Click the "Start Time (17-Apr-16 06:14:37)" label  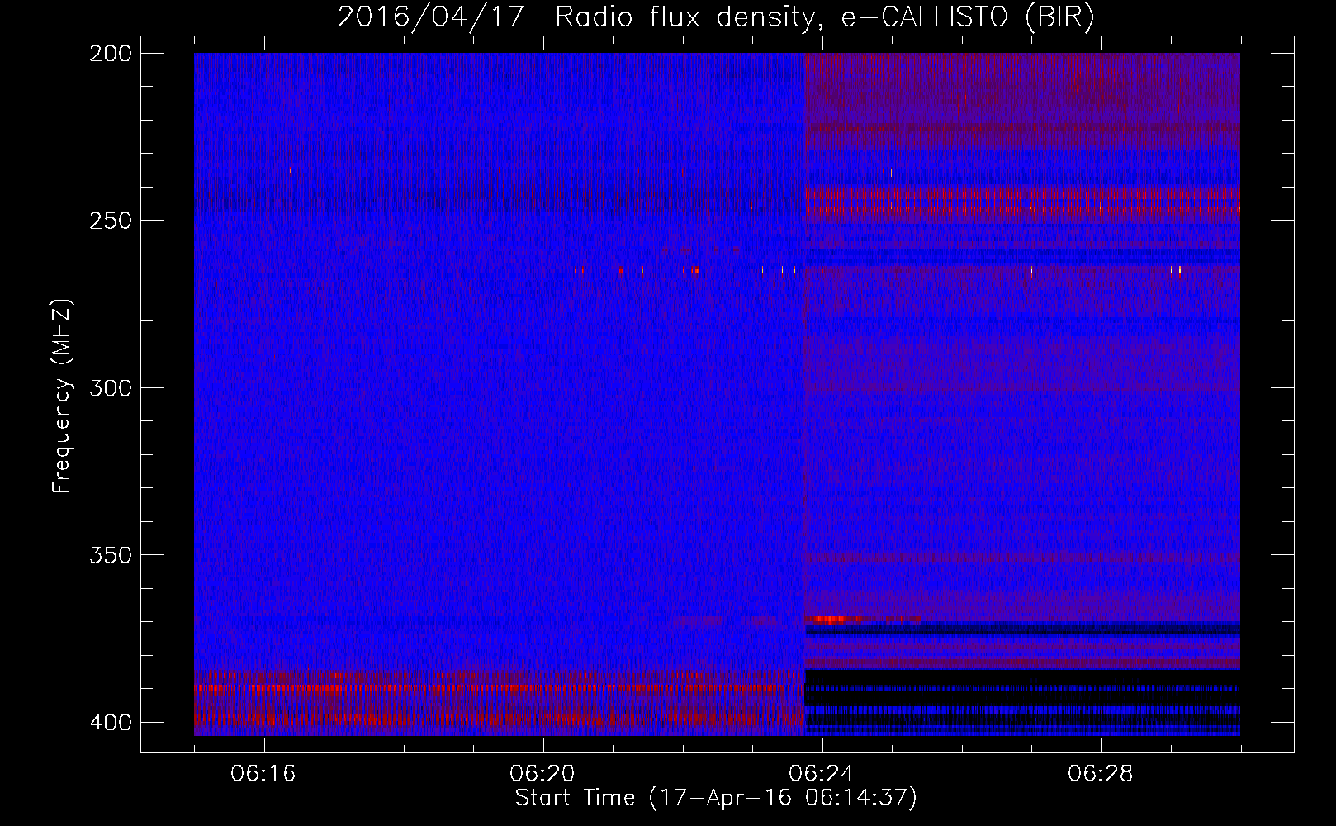click(716, 798)
